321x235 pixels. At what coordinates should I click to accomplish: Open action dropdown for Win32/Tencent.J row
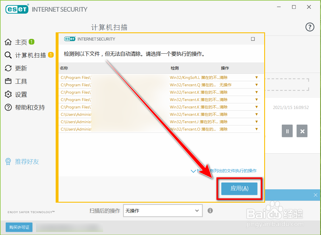(x=257, y=122)
